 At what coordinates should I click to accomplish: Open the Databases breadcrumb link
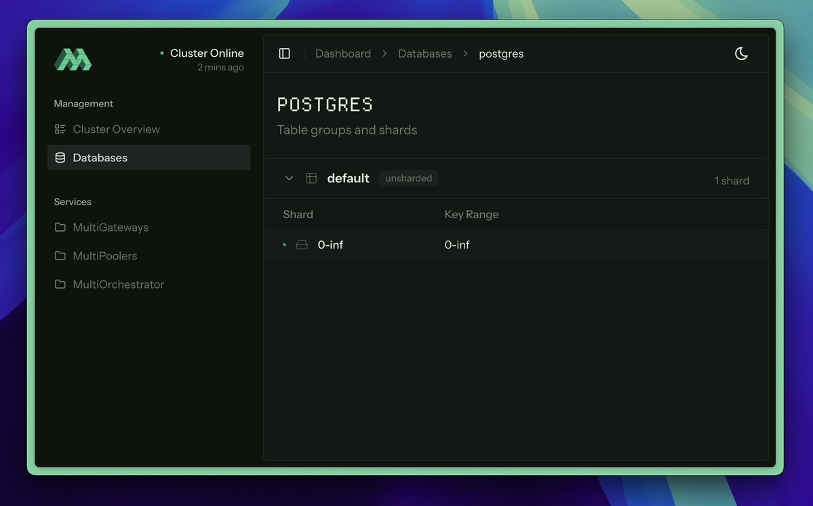[425, 53]
